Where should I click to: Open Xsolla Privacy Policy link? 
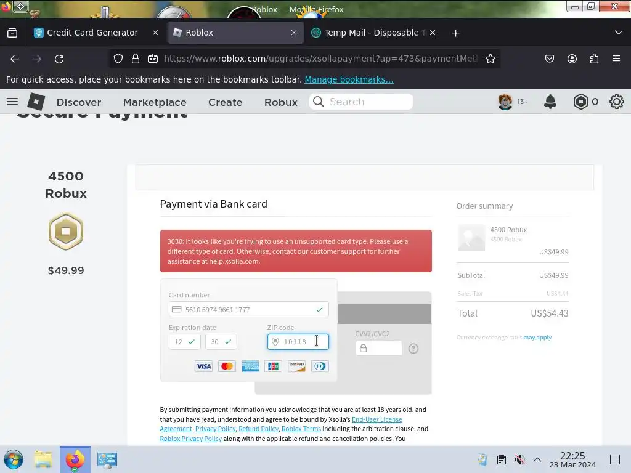coord(215,429)
